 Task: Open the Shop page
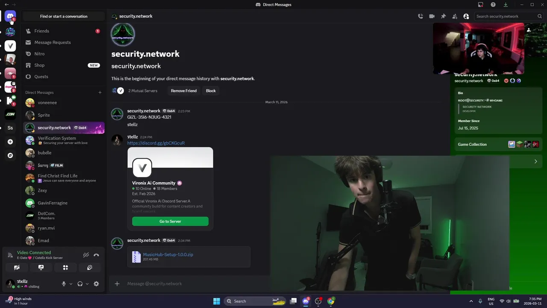pyautogui.click(x=64, y=65)
